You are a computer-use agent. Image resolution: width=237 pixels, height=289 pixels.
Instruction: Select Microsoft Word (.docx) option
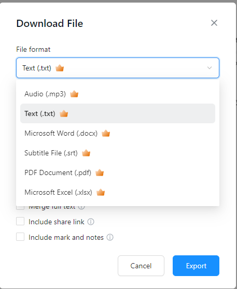118,133
